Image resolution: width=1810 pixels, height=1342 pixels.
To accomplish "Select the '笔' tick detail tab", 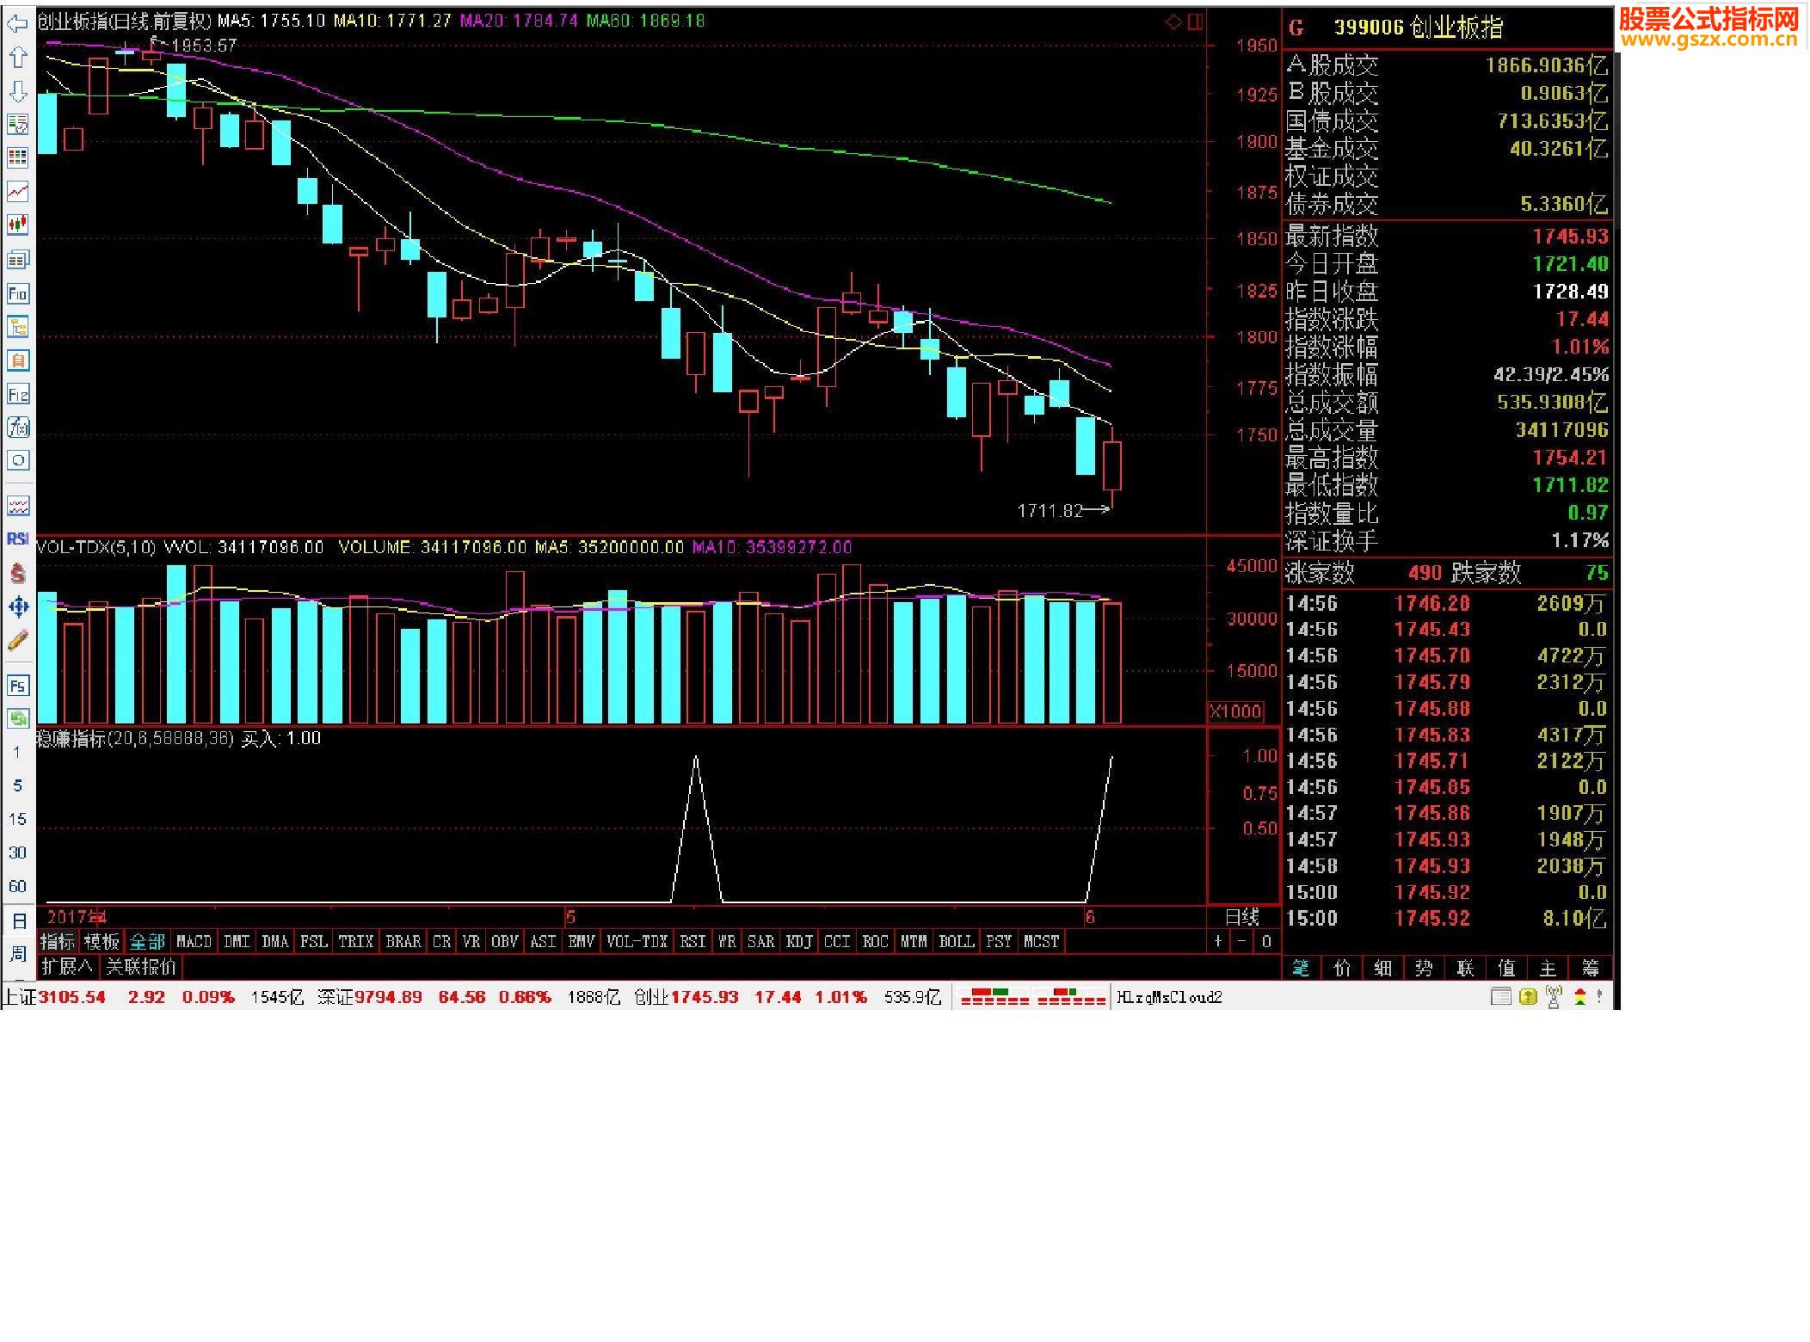I will [1301, 969].
